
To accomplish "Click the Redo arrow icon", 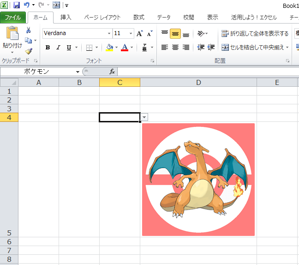I will pos(41,5).
